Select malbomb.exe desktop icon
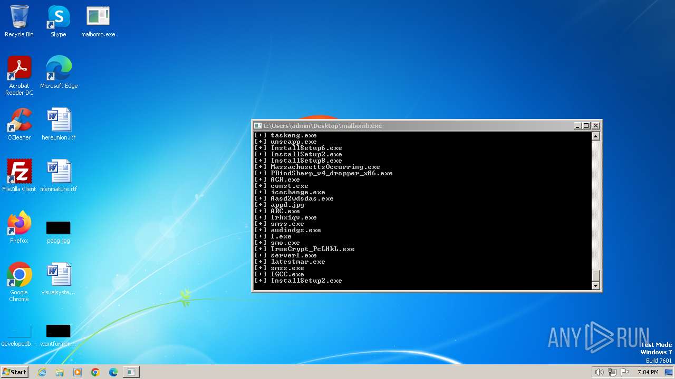The height and width of the screenshot is (379, 675). click(x=98, y=21)
